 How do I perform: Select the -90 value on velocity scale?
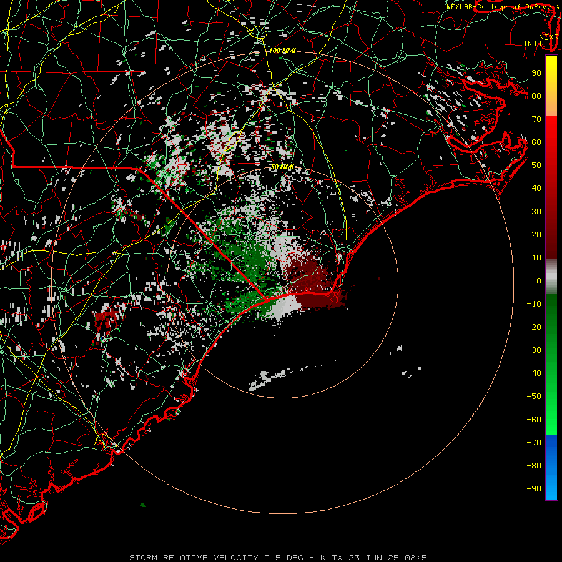tap(534, 489)
